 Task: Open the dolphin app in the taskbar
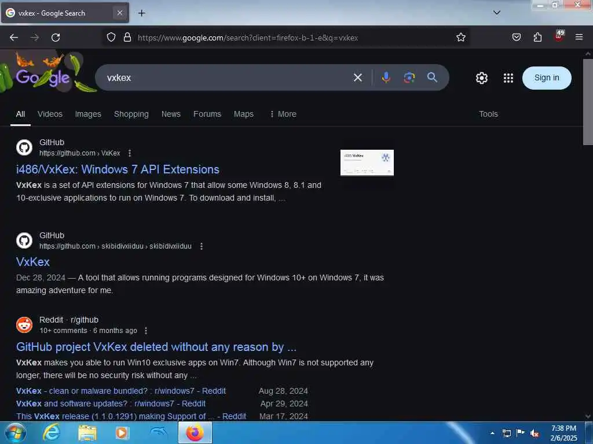point(159,433)
